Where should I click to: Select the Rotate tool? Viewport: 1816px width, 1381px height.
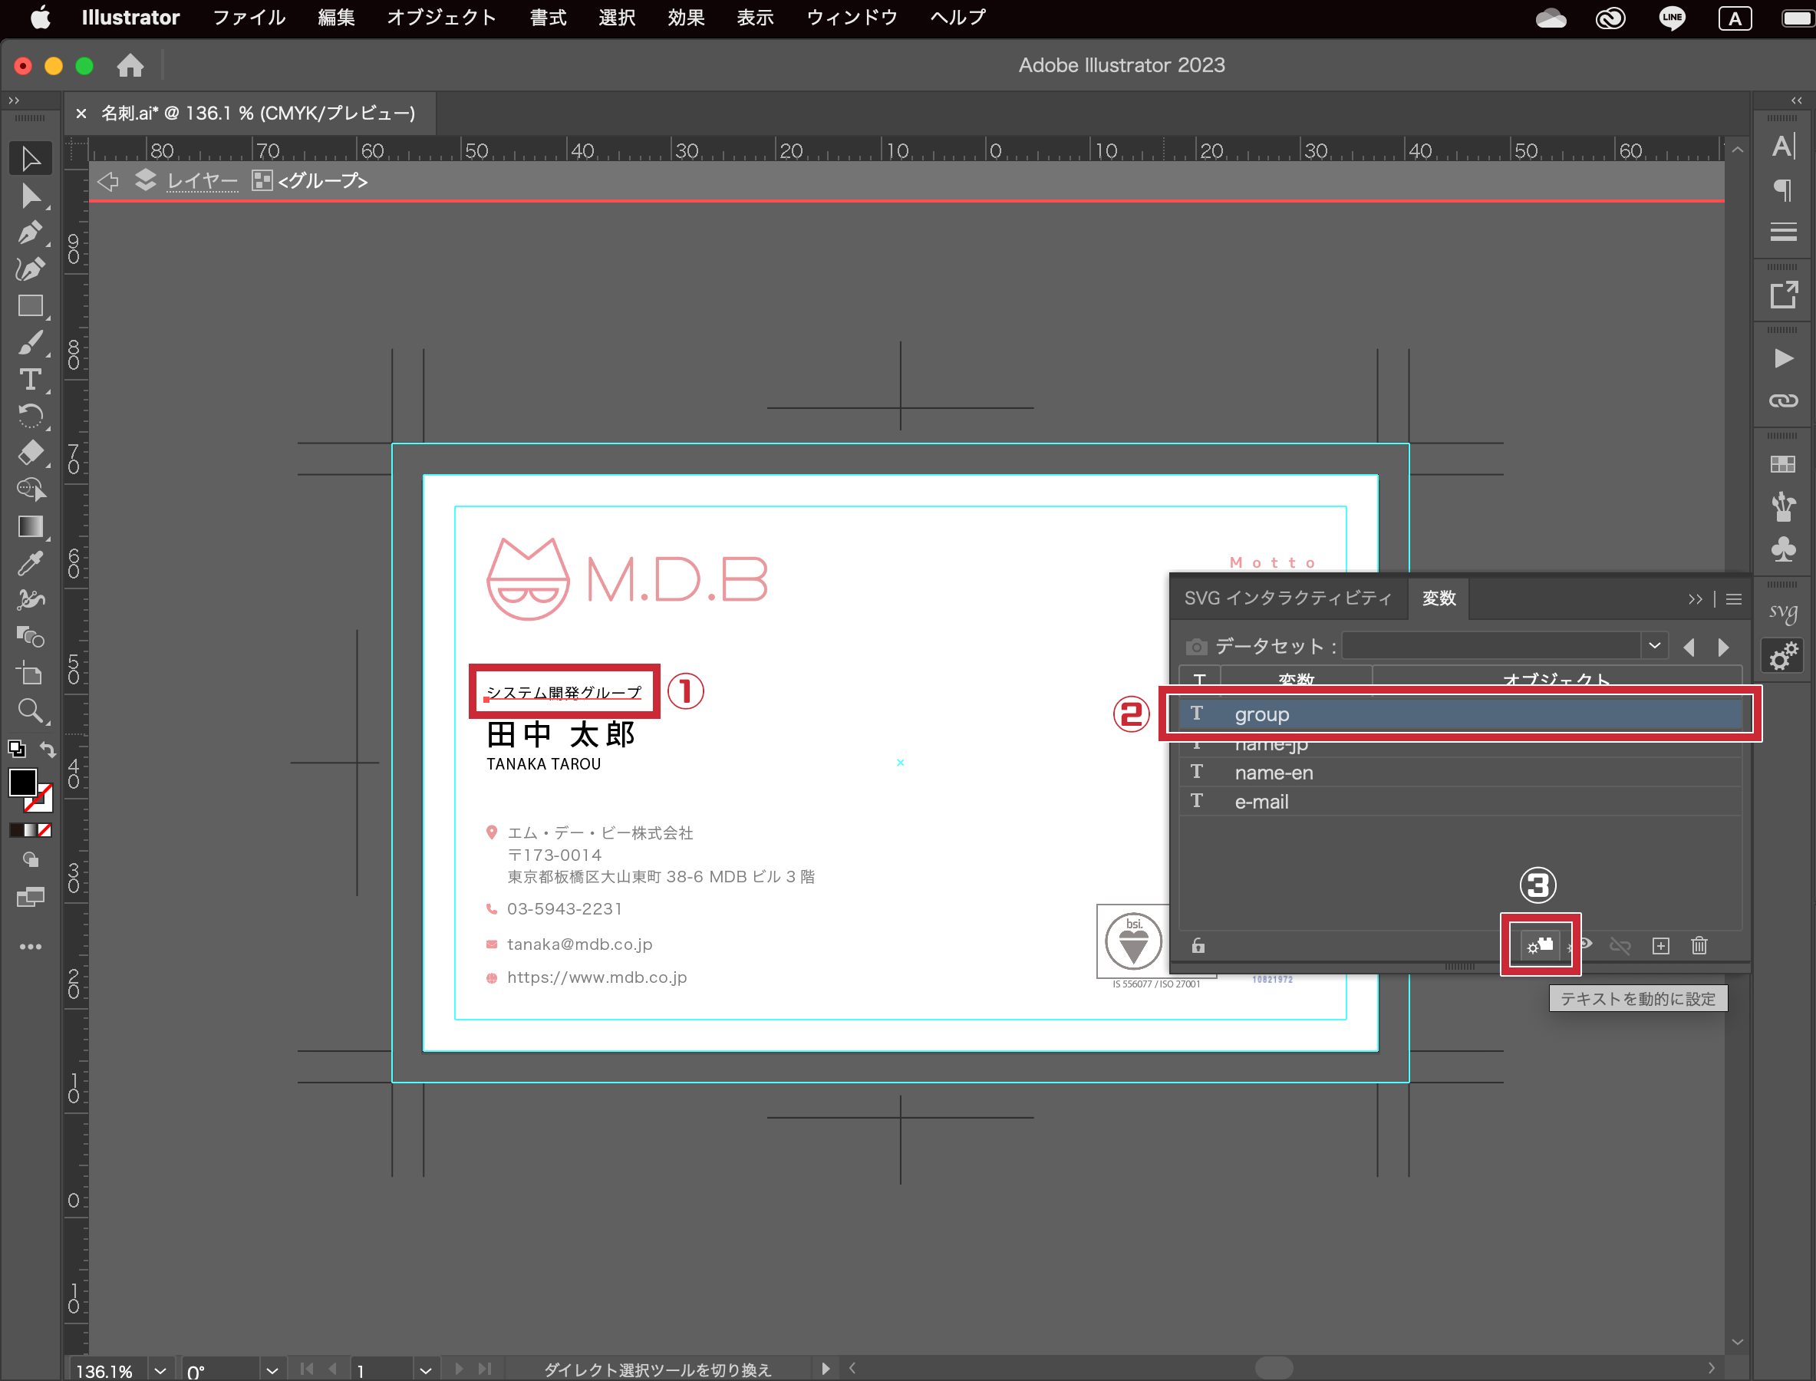31,416
